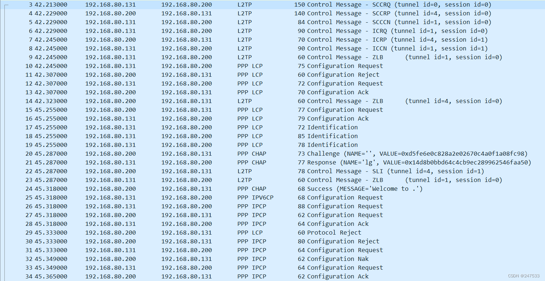The width and height of the screenshot is (545, 281).
Task: Select packet 10 LCP Configuration Request
Action: coord(272,66)
